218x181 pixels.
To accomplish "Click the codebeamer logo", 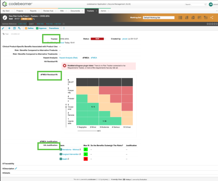I will point(17,4).
